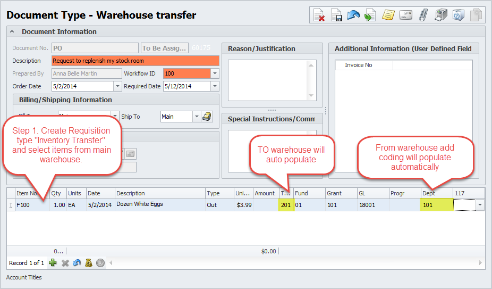Open the Ship To dropdown
The image size is (492, 289).
[x=196, y=117]
